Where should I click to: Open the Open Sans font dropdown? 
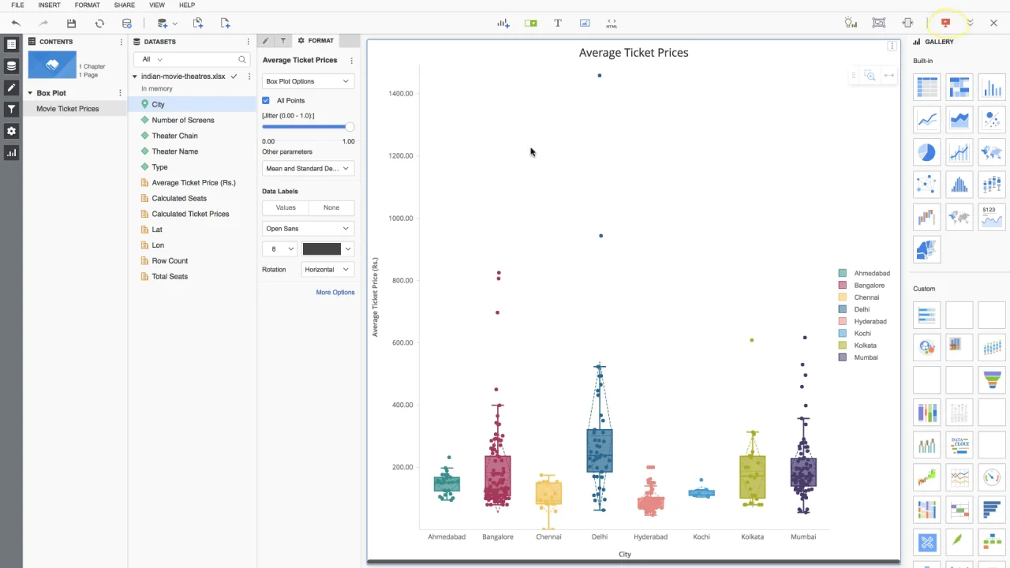click(308, 229)
